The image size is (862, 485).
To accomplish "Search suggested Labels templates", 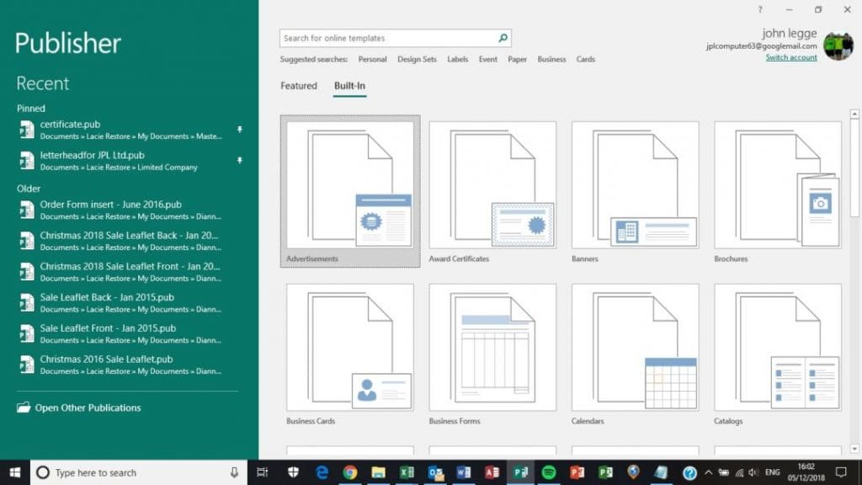I will [457, 59].
